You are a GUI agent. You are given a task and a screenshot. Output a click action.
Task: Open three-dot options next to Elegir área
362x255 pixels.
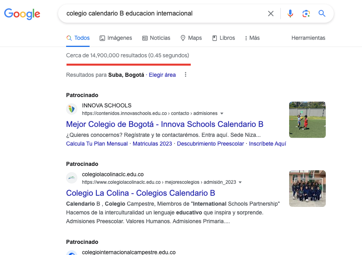(186, 75)
